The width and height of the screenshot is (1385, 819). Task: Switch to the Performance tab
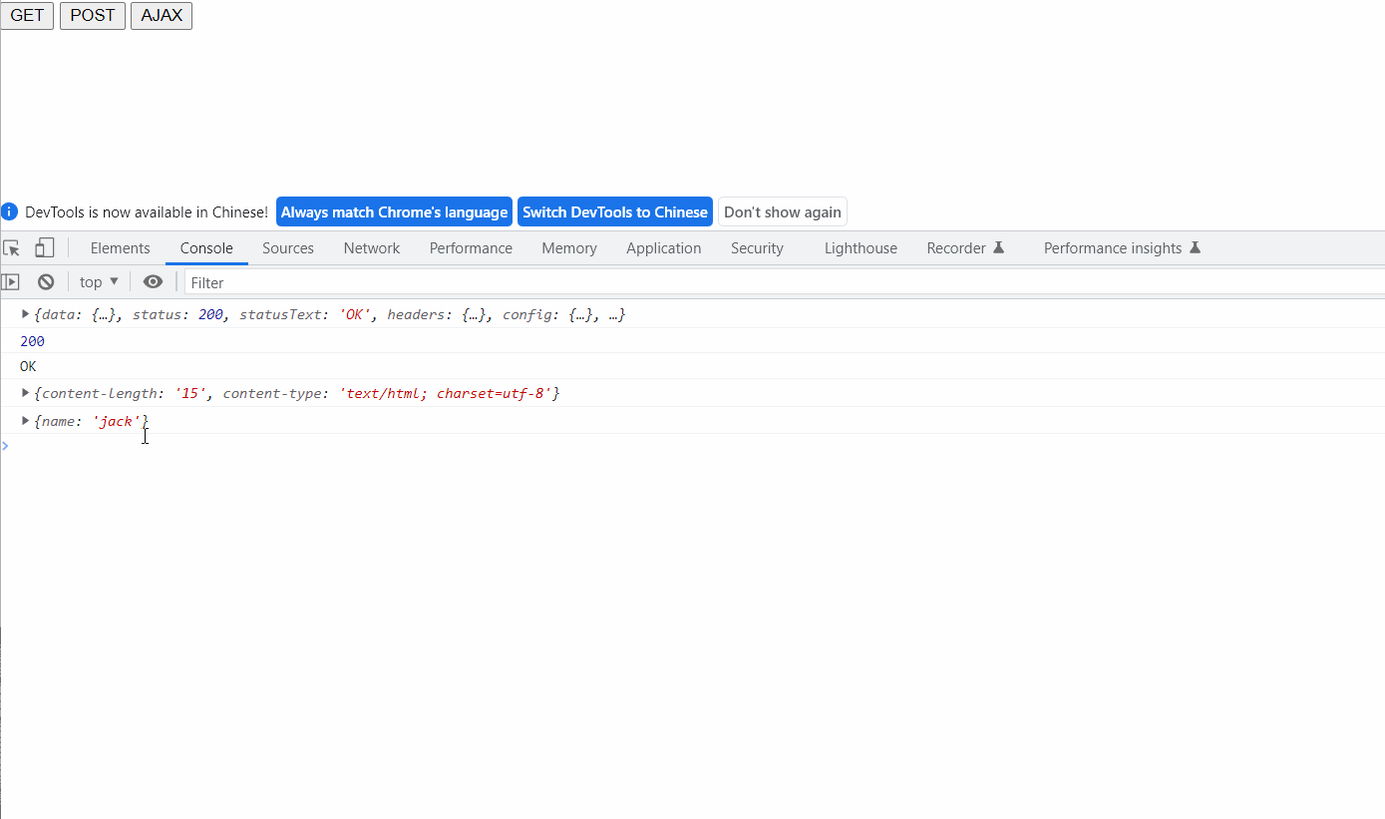[471, 248]
